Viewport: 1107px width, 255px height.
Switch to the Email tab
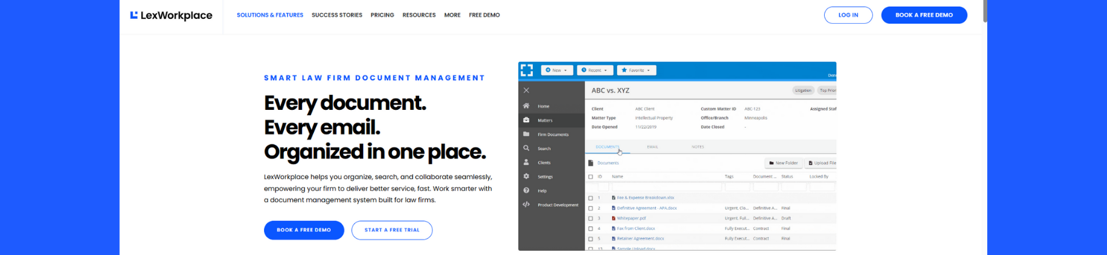coord(652,147)
